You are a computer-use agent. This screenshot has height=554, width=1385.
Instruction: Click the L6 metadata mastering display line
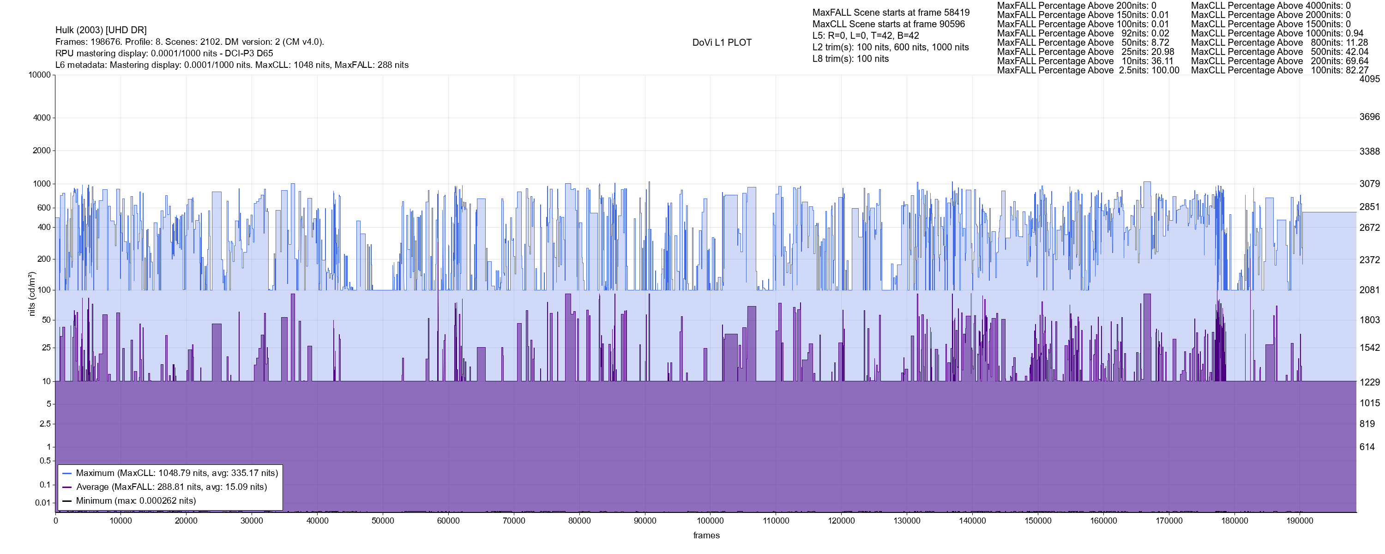(232, 65)
